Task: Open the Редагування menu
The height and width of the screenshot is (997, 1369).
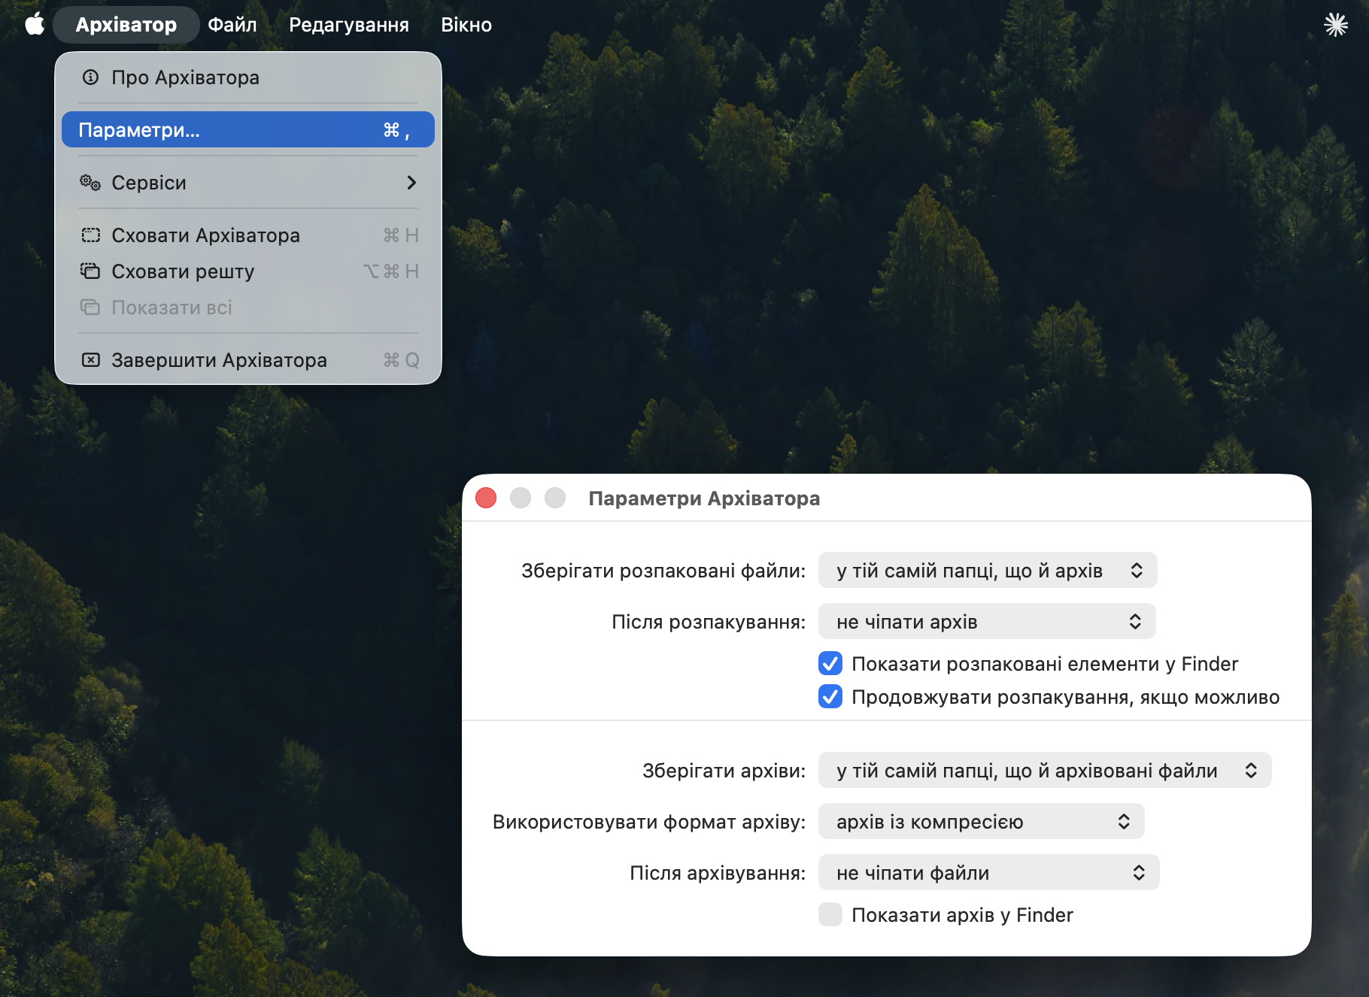Action: coord(348,25)
